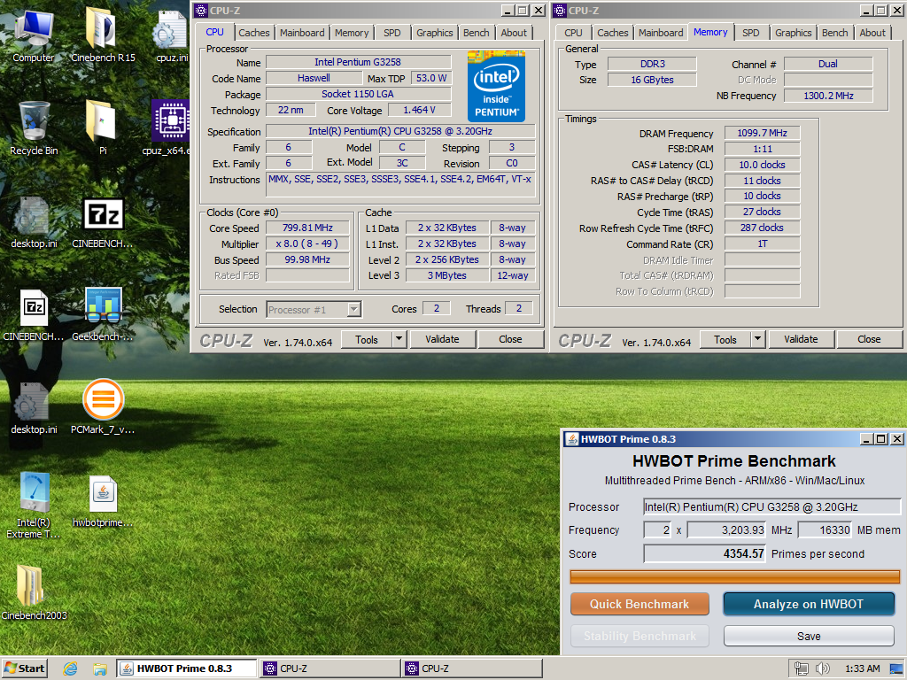Click the HWBOT Processor name field
Image resolution: width=907 pixels, height=680 pixels.
(x=772, y=507)
